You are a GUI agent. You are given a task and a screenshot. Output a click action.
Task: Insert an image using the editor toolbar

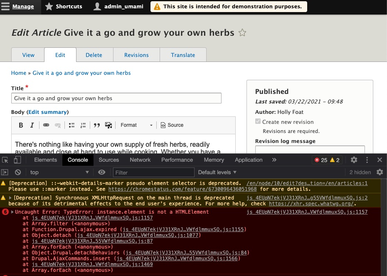pyautogui.click(x=108, y=125)
